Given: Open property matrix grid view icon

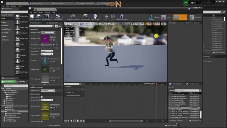Looking at the screenshot, I should click(x=57, y=26).
